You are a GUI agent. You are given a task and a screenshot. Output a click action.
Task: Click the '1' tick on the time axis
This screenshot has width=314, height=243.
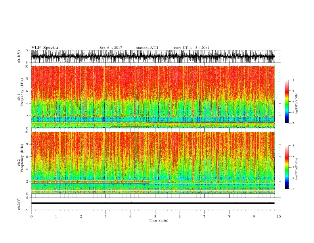click(x=56, y=216)
